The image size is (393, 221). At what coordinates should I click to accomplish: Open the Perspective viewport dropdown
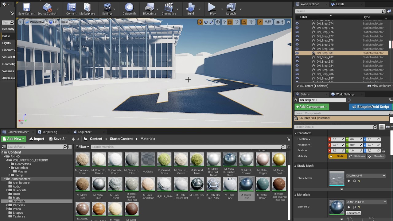[35, 22]
